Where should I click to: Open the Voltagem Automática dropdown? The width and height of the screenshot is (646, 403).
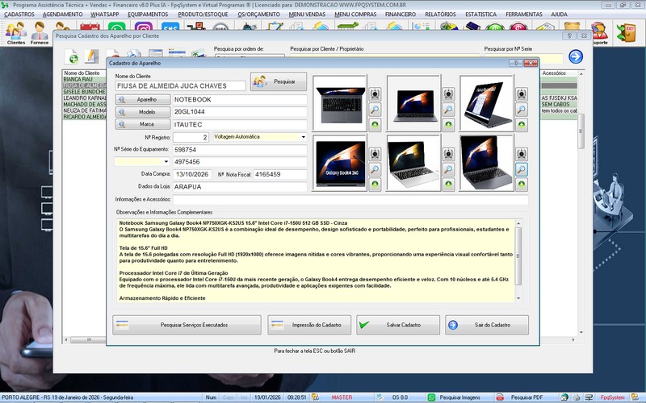304,137
